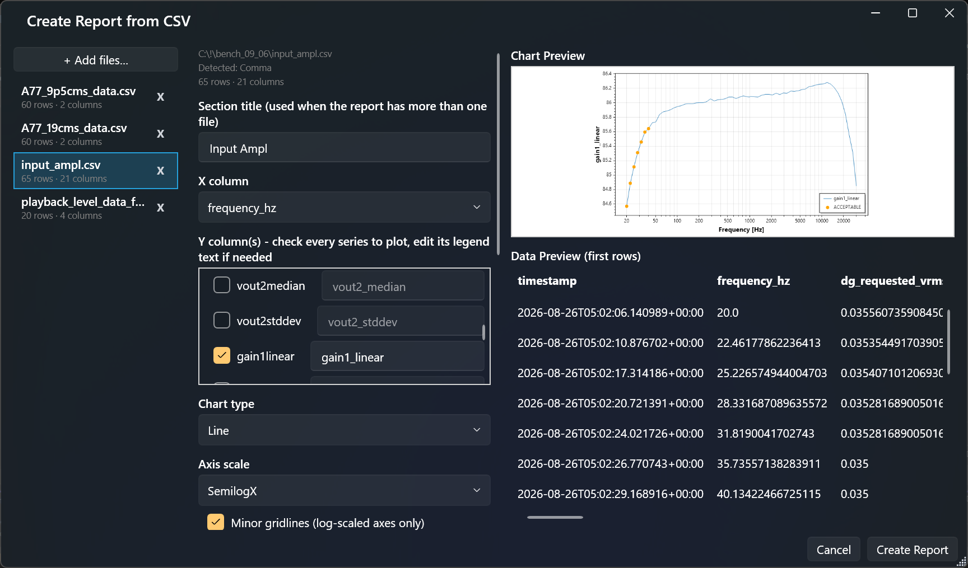Open the Chart type dropdown
This screenshot has width=968, height=568.
345,430
